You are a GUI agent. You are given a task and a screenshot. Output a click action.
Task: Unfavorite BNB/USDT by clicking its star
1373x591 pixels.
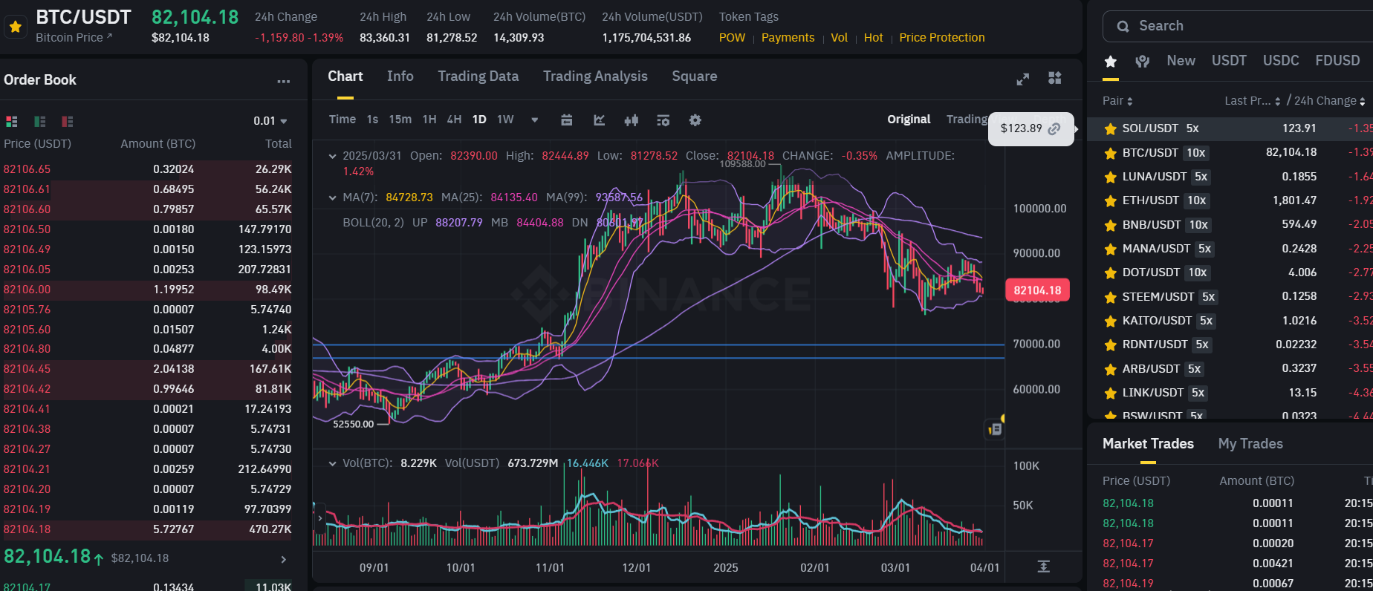[1110, 225]
